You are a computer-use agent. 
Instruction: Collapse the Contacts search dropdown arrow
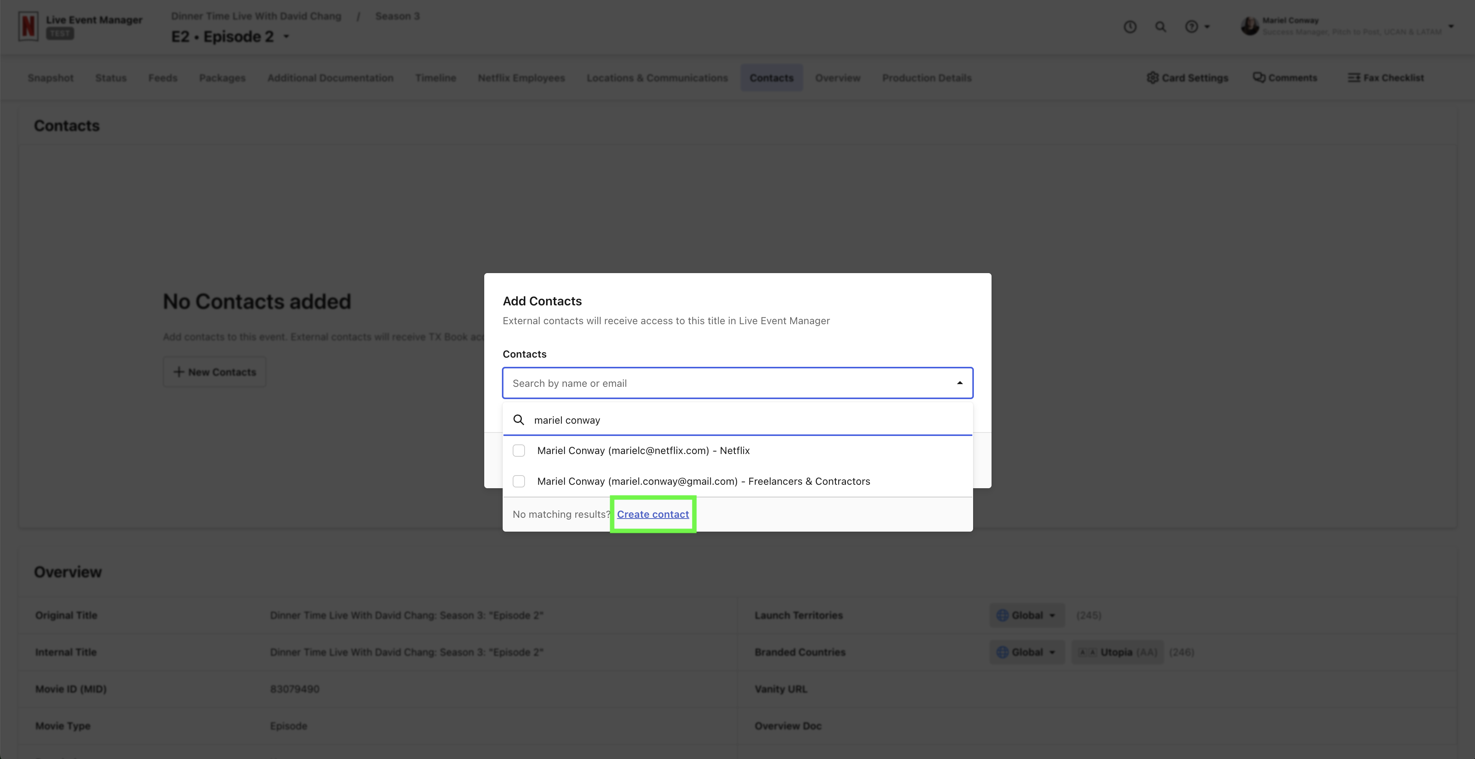point(960,383)
